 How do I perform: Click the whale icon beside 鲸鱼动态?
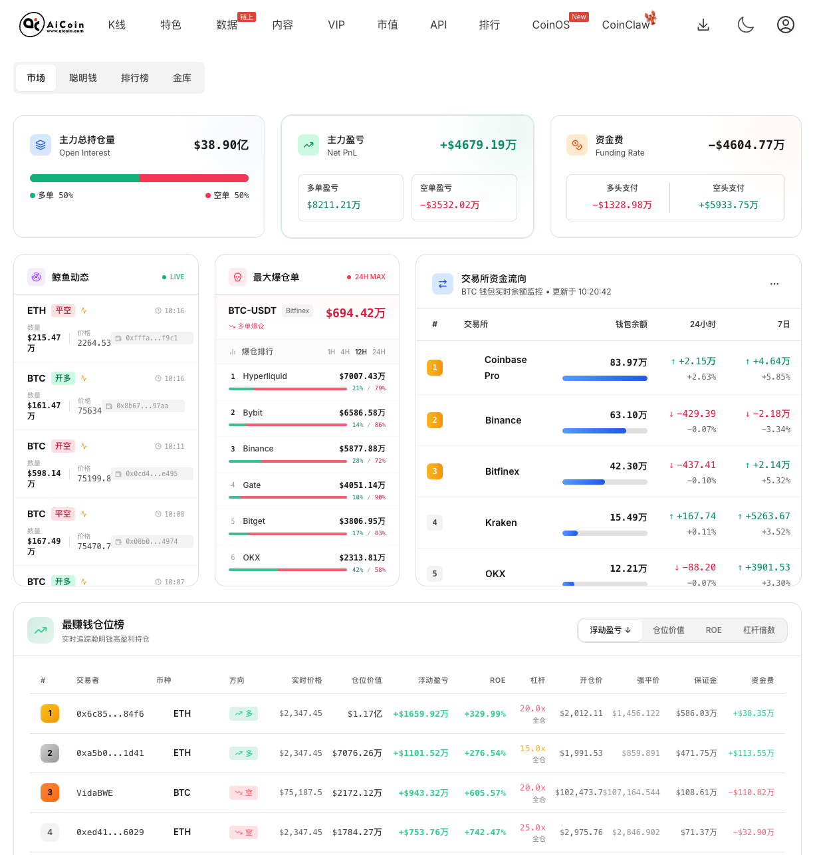(x=37, y=277)
